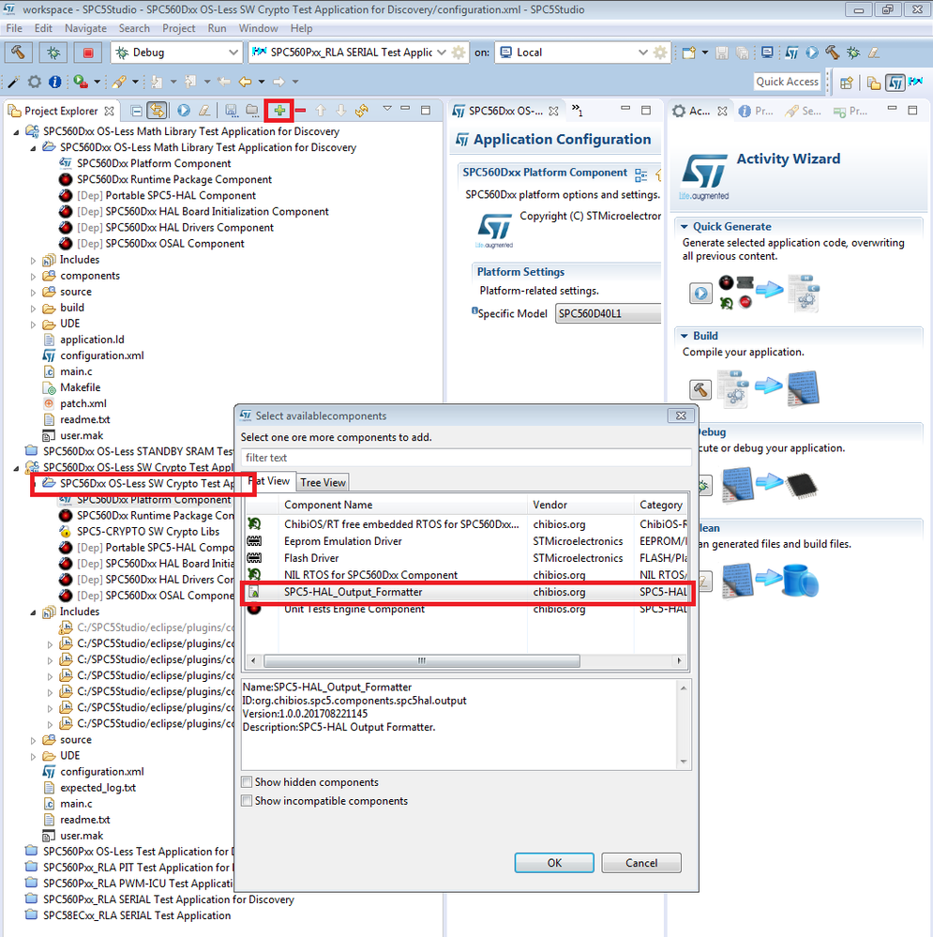
Task: Click the Save floppy disk icon
Action: coord(722,53)
